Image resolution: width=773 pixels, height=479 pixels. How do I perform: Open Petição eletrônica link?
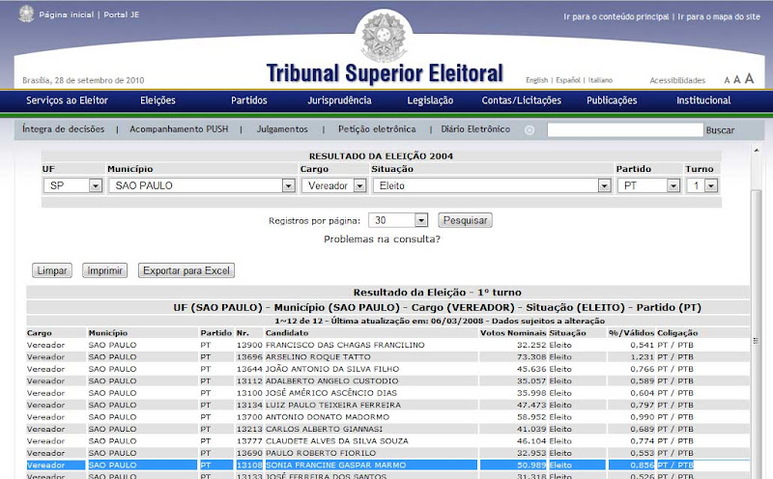377,129
